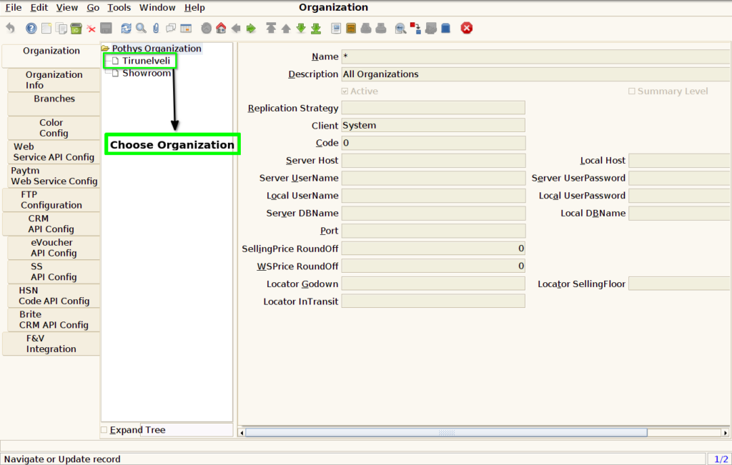Go to next record with the green down arrow
Viewport: 732px width, 465px height.
301,29
